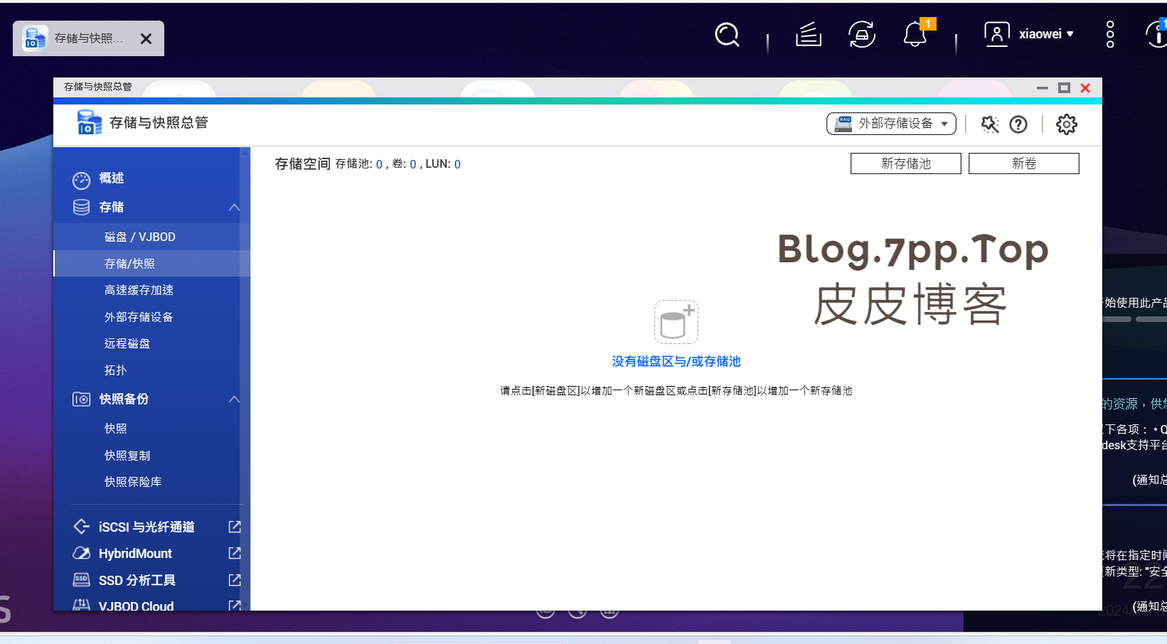Screen dimensions: 1167x644
Task: Open background tasks list icon
Action: [809, 34]
